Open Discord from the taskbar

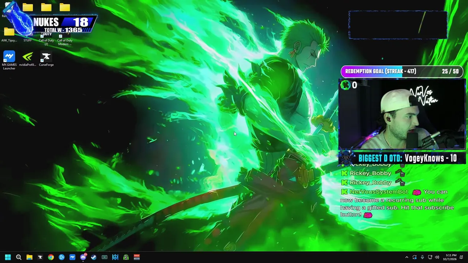[x=83, y=257]
